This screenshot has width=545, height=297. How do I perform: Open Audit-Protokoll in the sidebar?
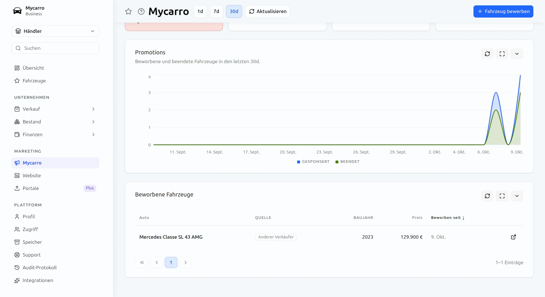coord(55,268)
